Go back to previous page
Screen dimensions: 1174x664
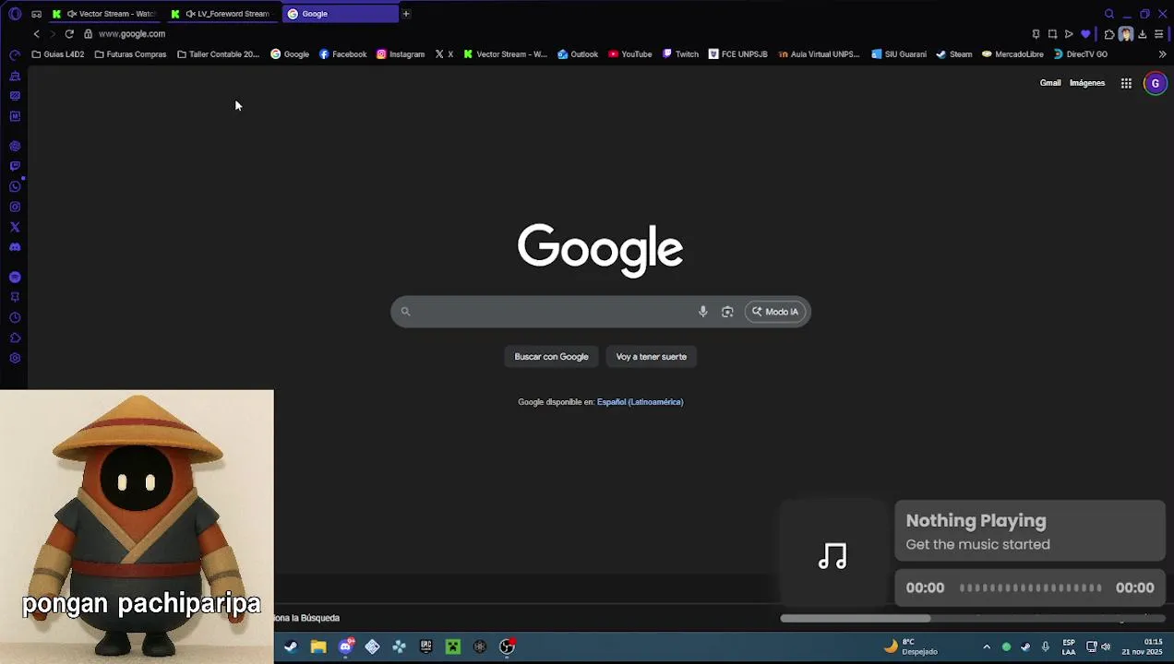36,34
